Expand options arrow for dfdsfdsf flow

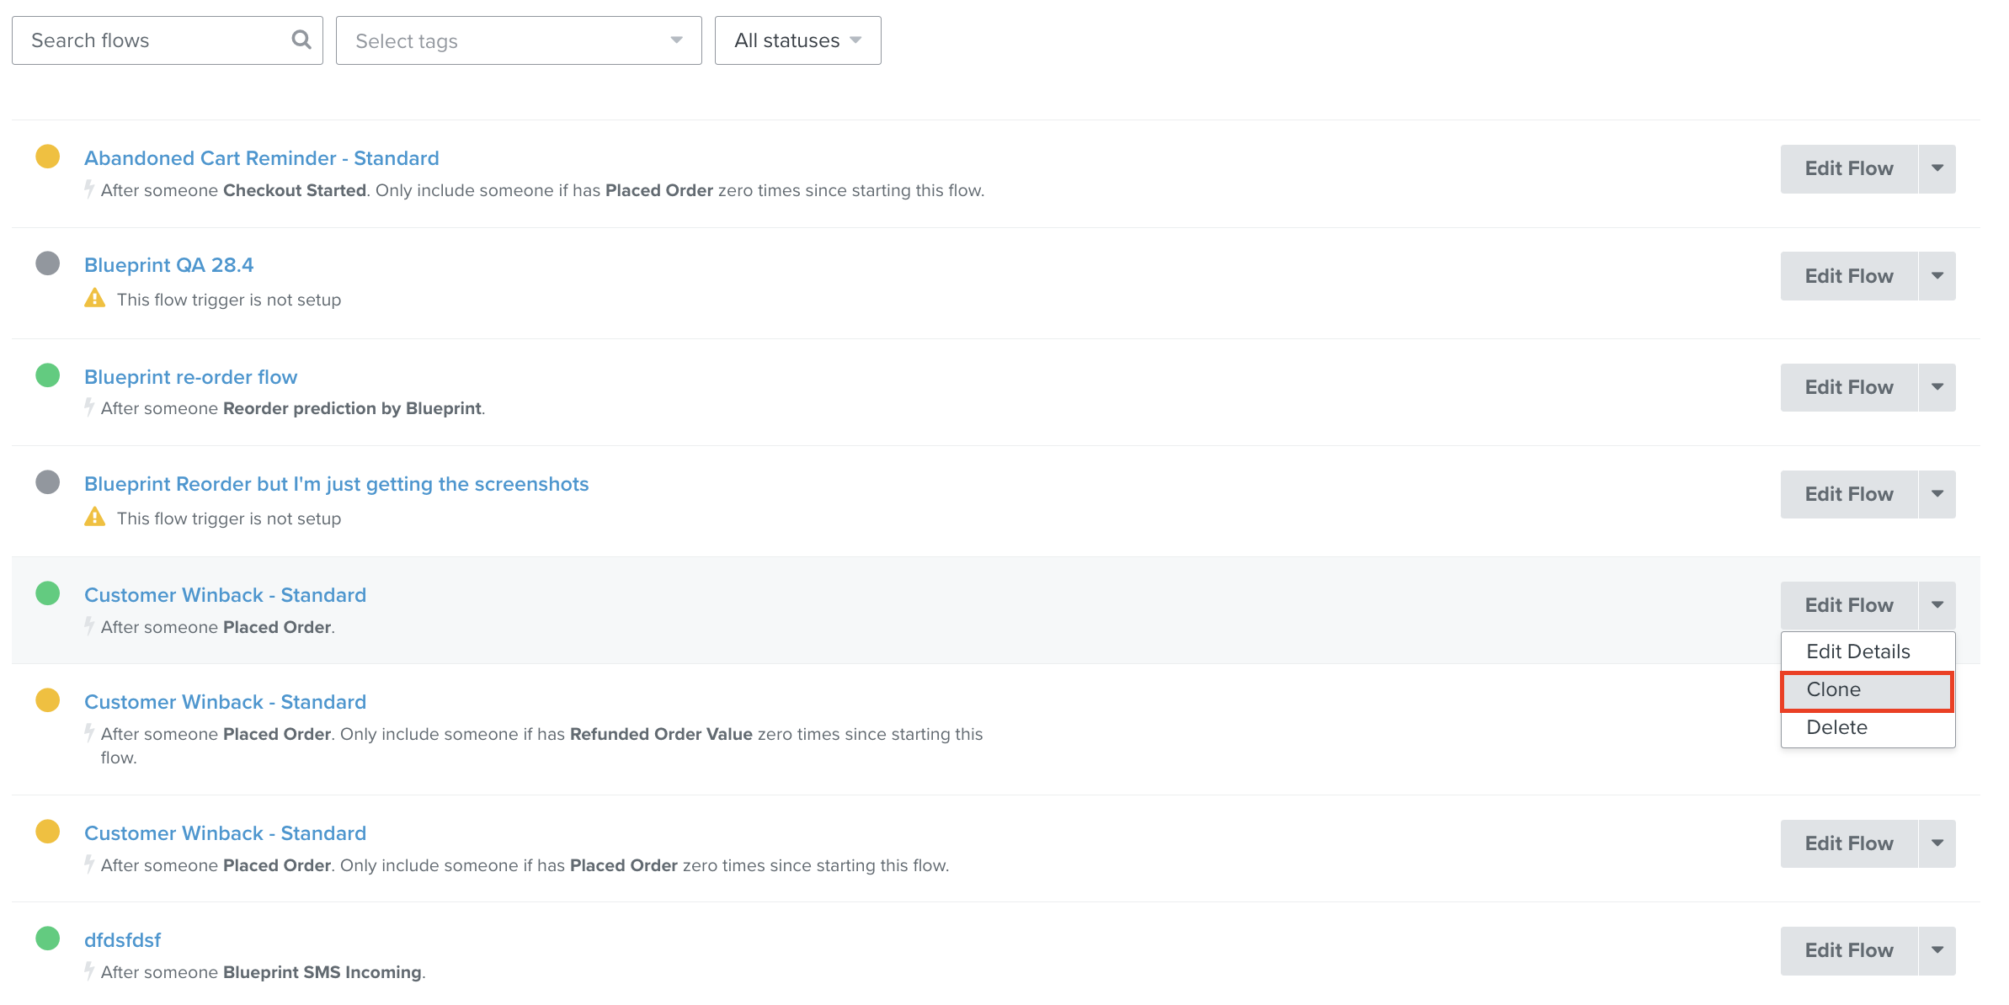coord(1937,950)
